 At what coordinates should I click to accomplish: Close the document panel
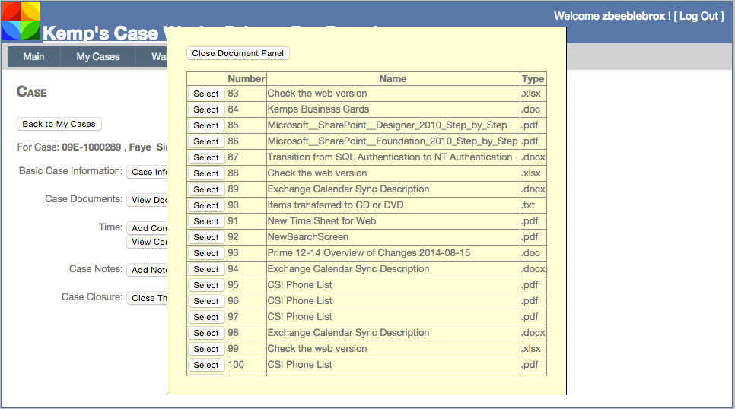pos(238,53)
